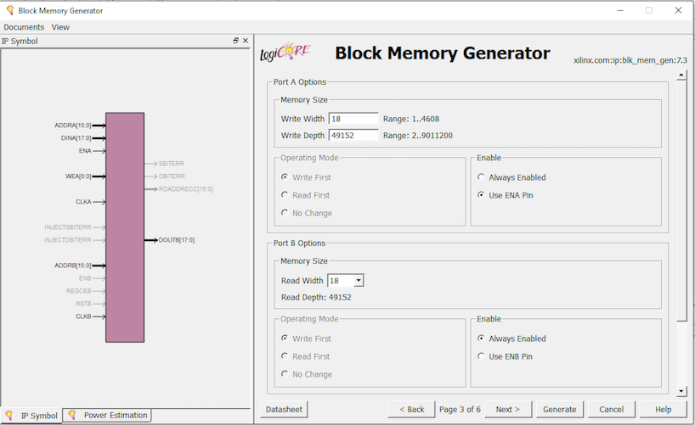Viewport: 695px width, 425px height.
Task: Select Port B Write First operating mode
Action: [x=285, y=338]
